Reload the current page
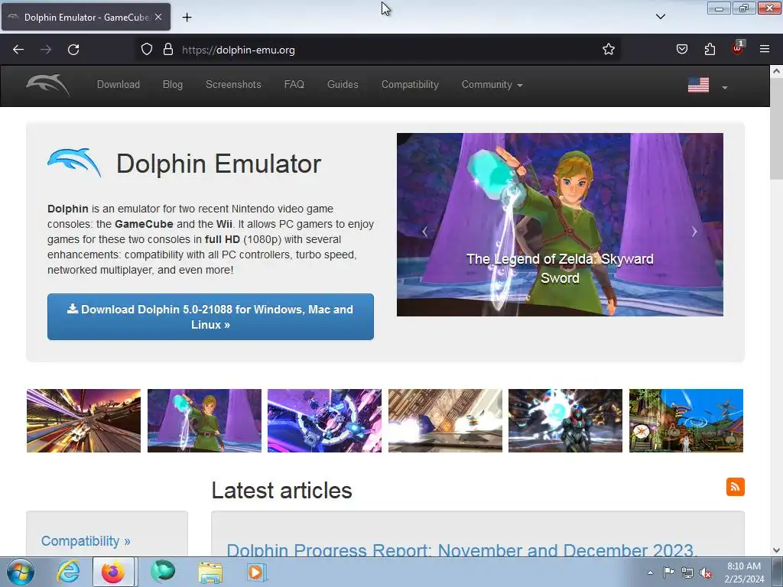The image size is (783, 587). click(73, 50)
